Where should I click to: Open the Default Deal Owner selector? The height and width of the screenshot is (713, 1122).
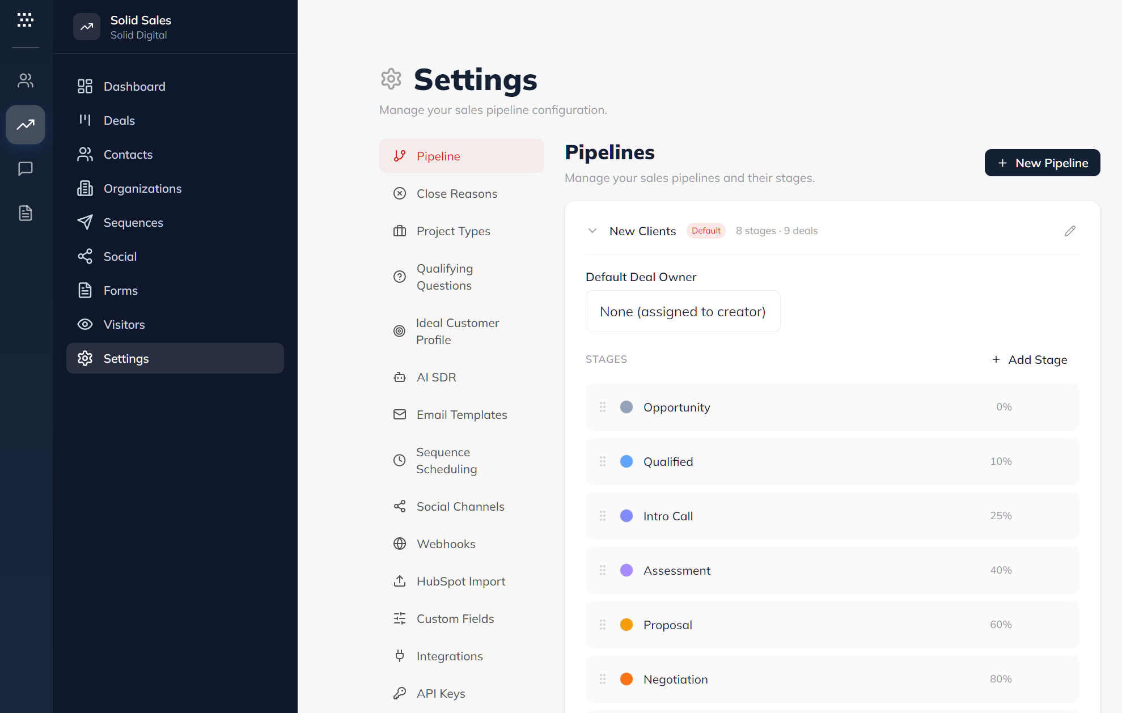tap(683, 311)
